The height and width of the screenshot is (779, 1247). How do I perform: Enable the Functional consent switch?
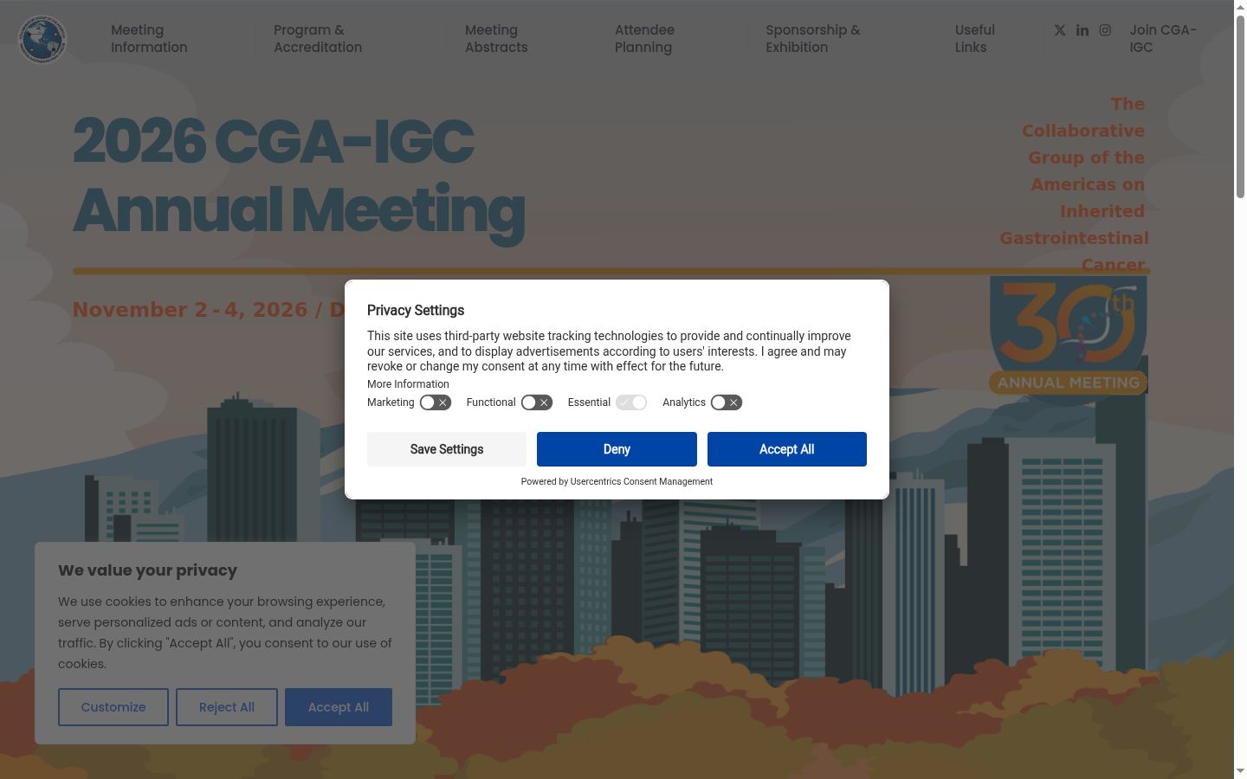pos(537,402)
